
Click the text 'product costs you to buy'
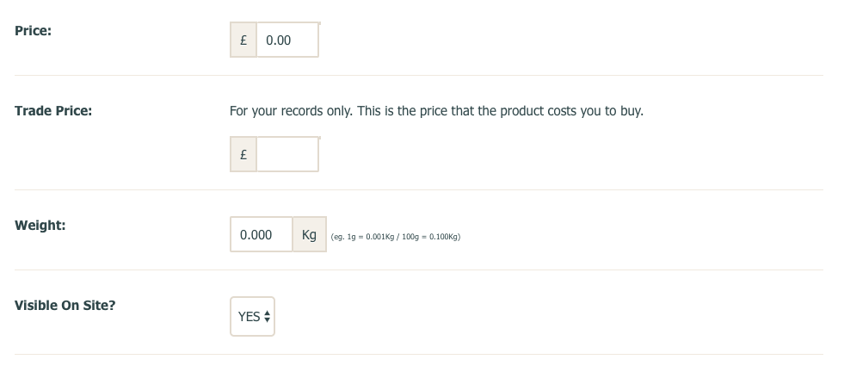pos(572,111)
